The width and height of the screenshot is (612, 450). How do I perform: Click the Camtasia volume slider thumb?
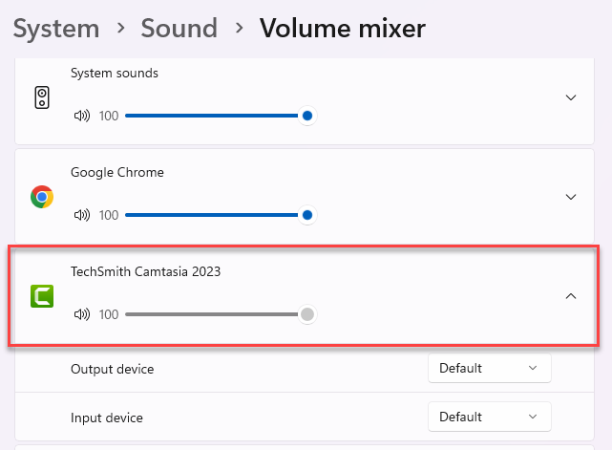click(307, 314)
